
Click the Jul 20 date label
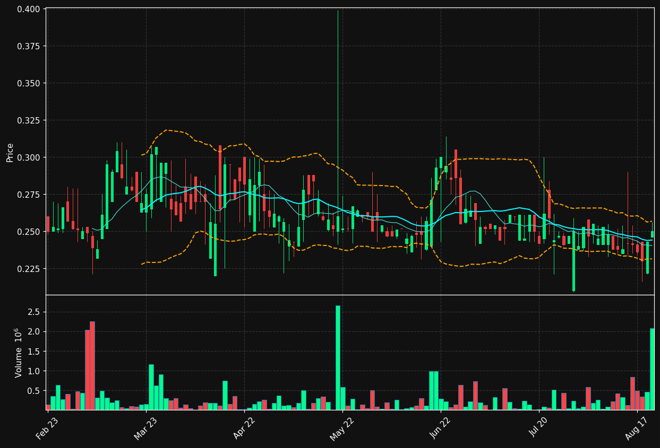pyautogui.click(x=539, y=428)
